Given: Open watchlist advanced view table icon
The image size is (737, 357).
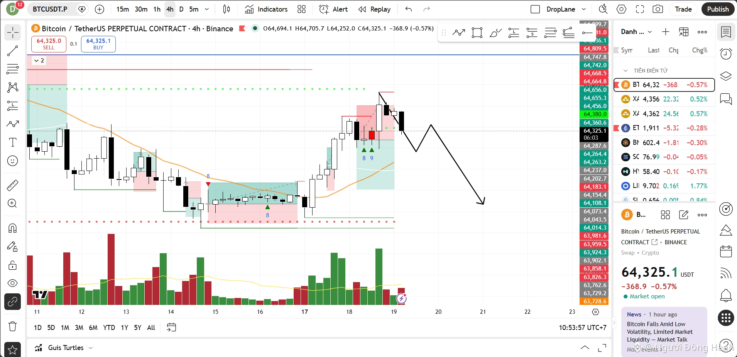Looking at the screenshot, I should pyautogui.click(x=684, y=32).
